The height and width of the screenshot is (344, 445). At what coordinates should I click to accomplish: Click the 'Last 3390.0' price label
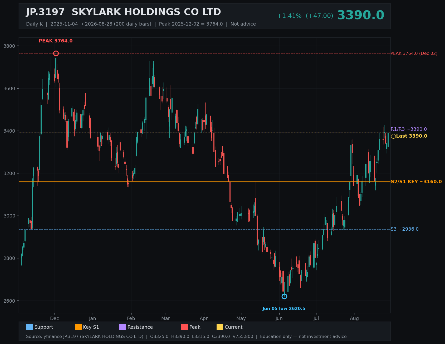tap(412, 136)
